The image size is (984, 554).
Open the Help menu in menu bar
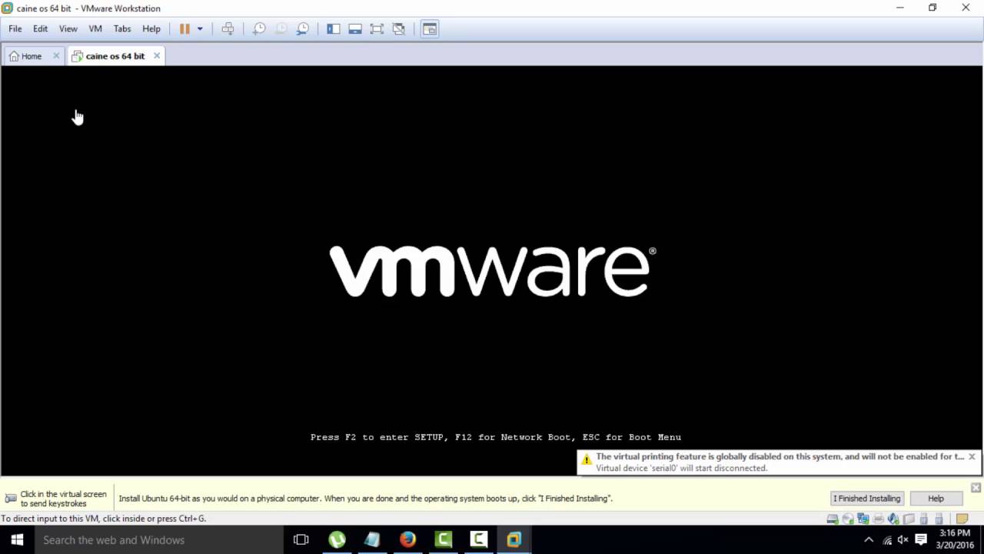151,28
